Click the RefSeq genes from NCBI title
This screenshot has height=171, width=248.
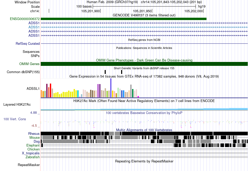click(144, 40)
